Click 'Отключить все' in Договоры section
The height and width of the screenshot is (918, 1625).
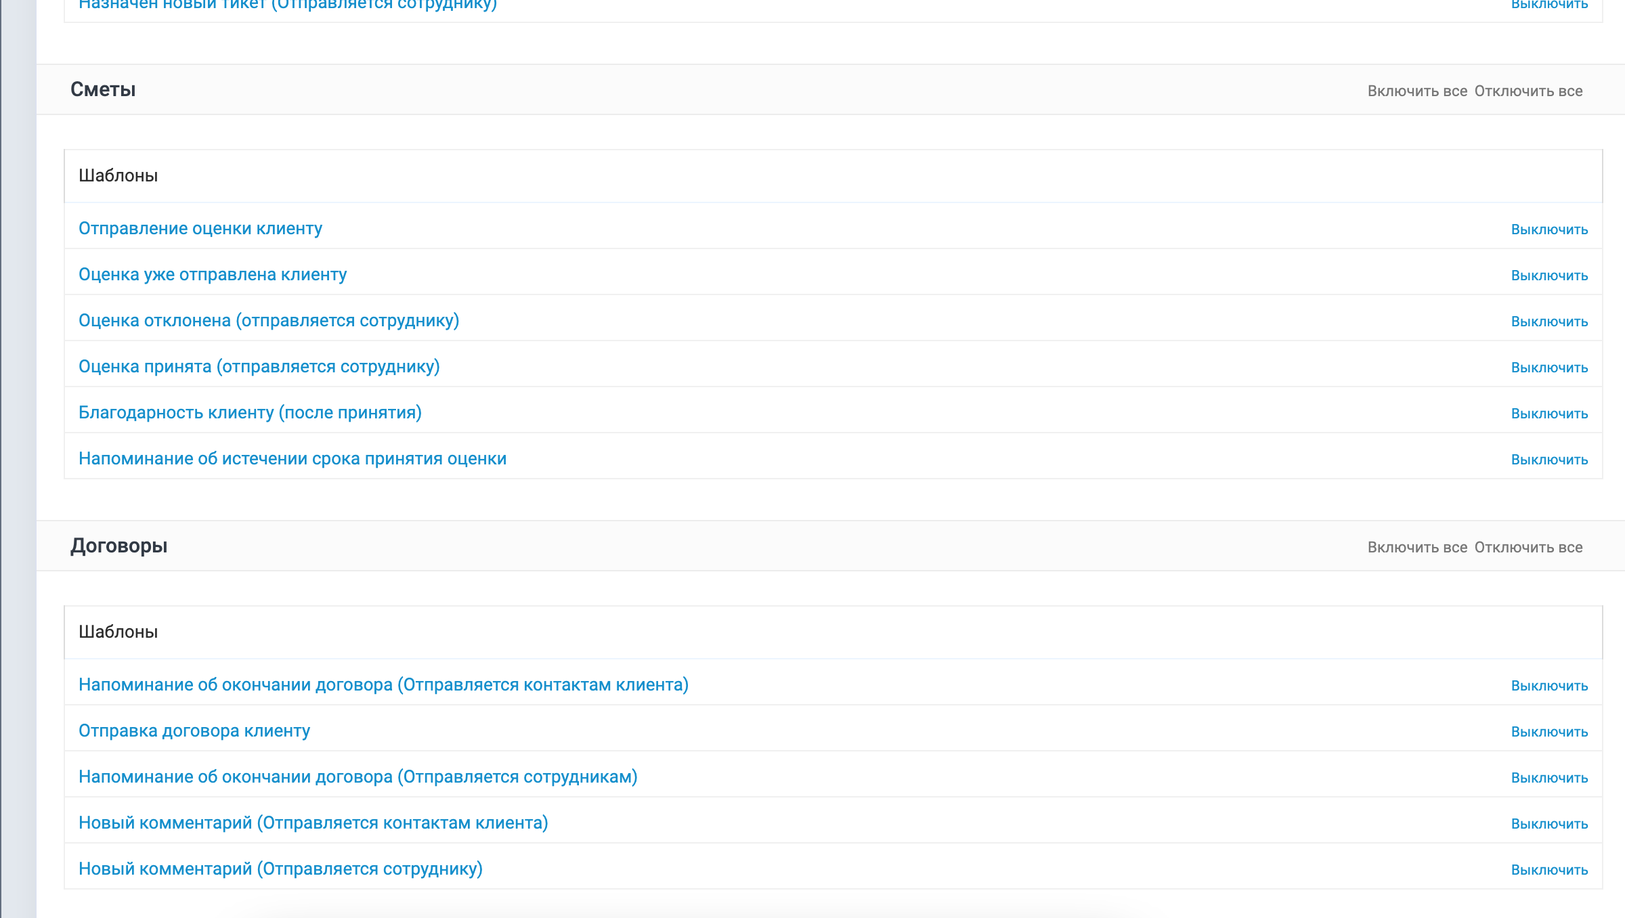(1528, 548)
